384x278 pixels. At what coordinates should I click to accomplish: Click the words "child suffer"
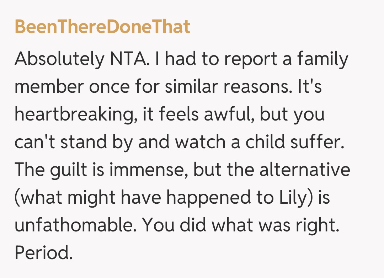click(292, 143)
